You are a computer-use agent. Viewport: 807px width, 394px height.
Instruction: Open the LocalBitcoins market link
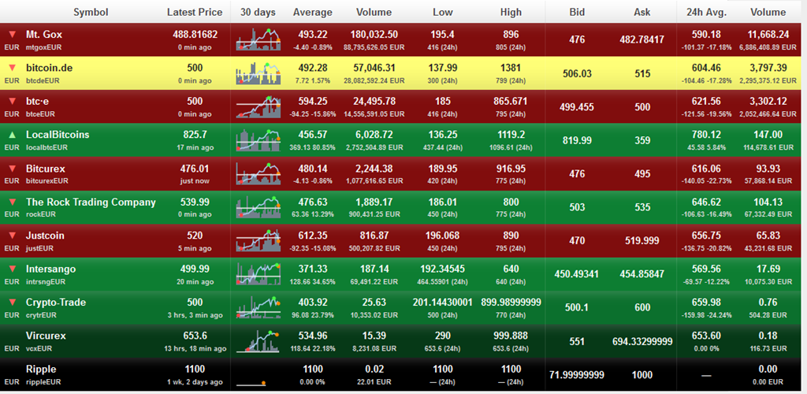(x=58, y=135)
